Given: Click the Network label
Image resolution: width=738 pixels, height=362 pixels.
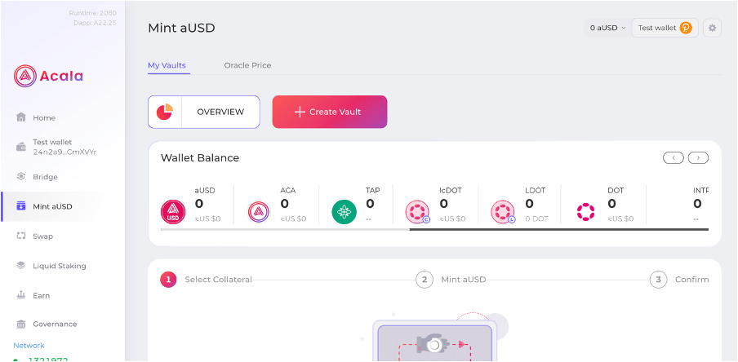Looking at the screenshot, I should (x=29, y=346).
